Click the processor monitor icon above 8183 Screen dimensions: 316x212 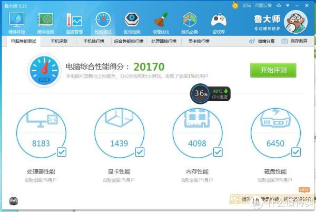point(42,120)
